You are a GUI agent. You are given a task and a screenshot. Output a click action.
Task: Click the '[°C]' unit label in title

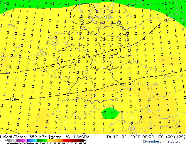pyautogui.click(x=67, y=137)
